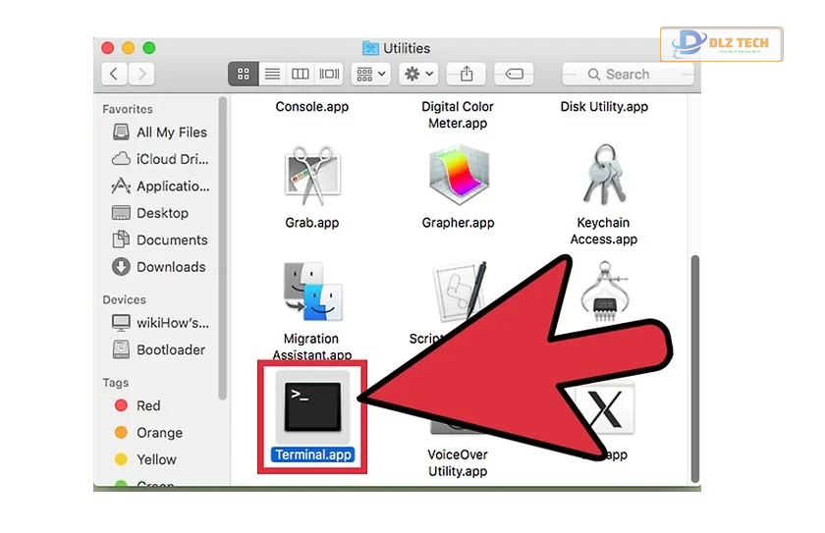
Task: Switch to Cover Flow view
Action: click(x=329, y=75)
